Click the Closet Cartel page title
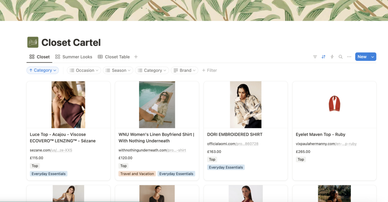This screenshot has width=388, height=202. pos(71,42)
